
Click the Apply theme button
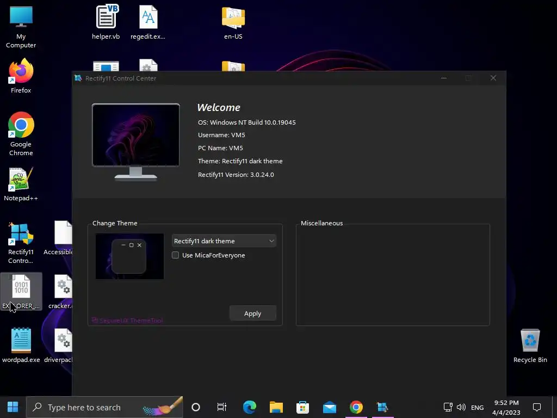[252, 313]
